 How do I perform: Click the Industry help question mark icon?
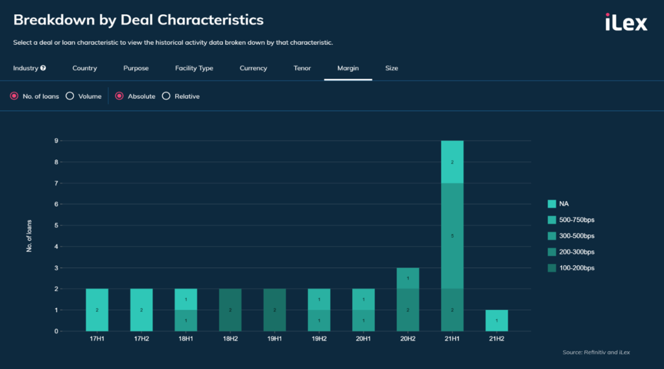pos(43,68)
